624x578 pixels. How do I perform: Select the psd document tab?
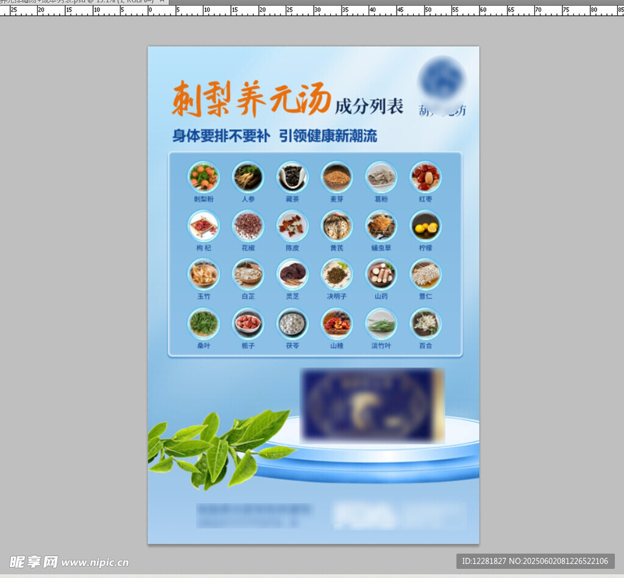coord(73,2)
